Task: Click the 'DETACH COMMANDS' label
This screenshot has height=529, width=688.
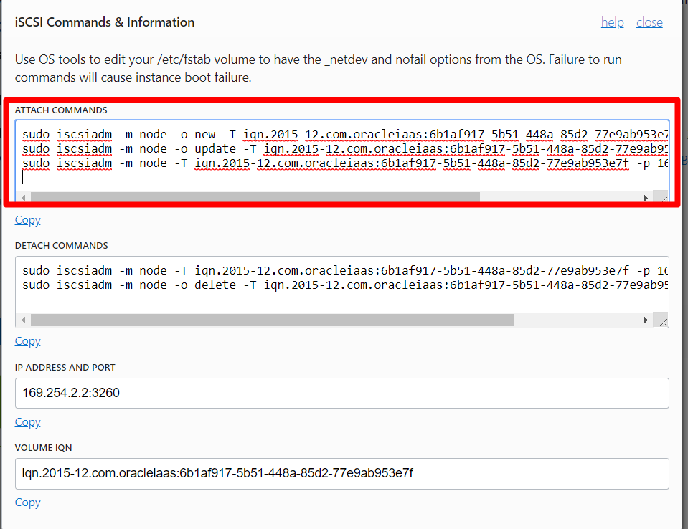Action: [62, 245]
